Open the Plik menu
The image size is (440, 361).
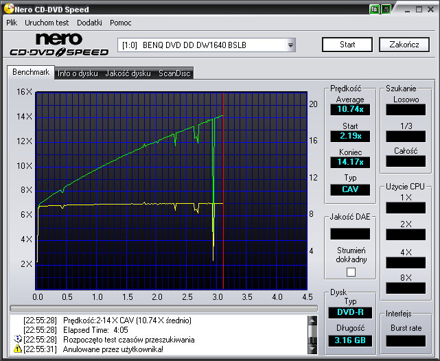click(12, 23)
